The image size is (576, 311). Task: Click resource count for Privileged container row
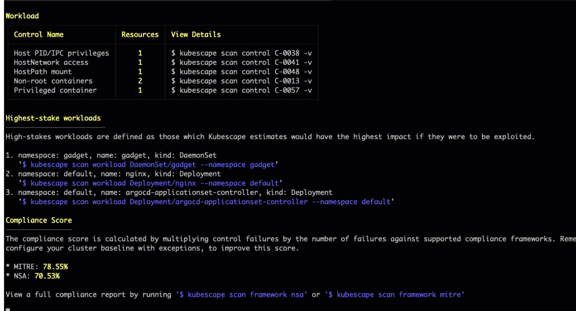(140, 90)
